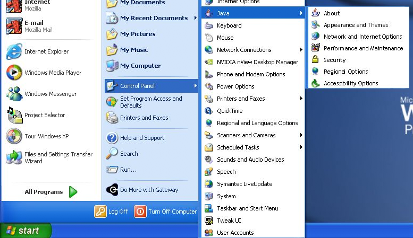Image resolution: width=413 pixels, height=238 pixels.
Task: Click the User Accounts icon
Action: 209,233
